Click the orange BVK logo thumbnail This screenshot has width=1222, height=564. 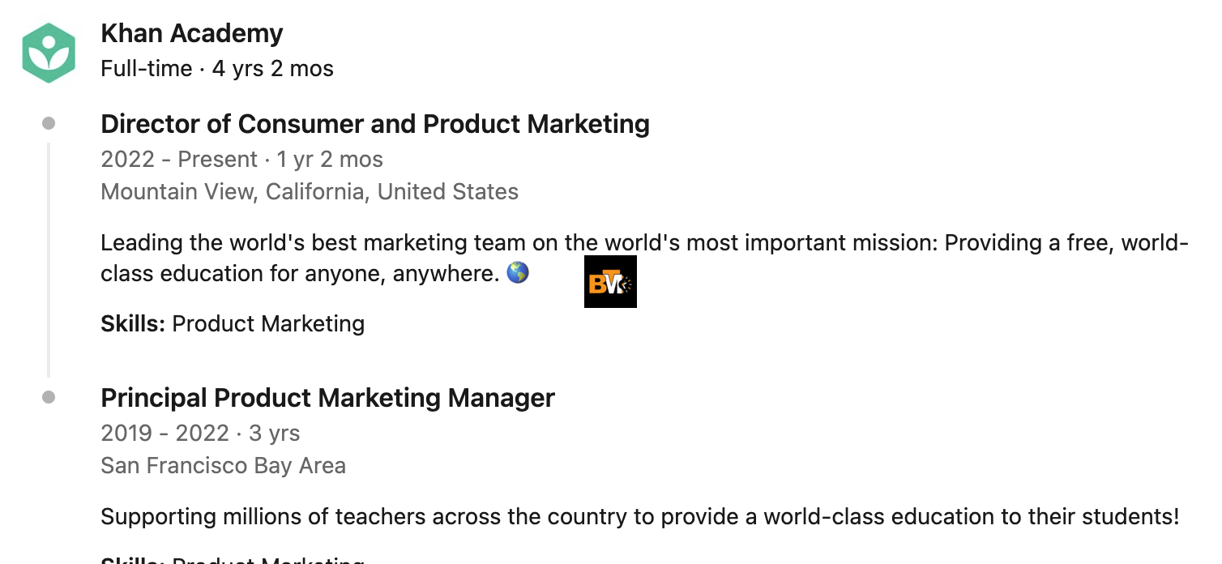click(610, 282)
